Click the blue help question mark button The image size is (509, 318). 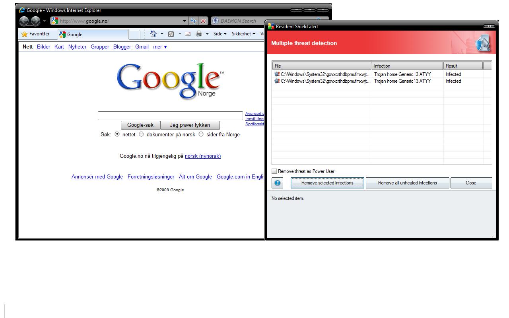(x=278, y=183)
